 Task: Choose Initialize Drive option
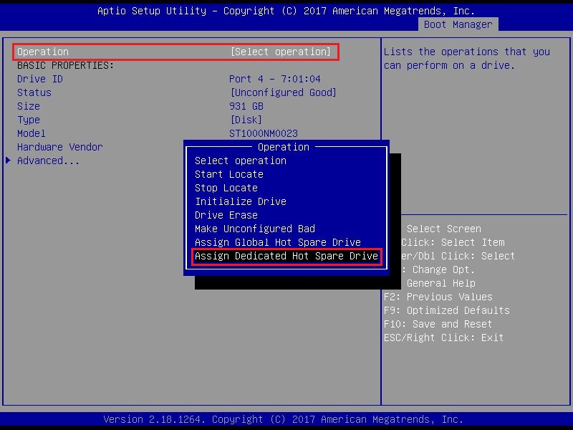pos(240,201)
